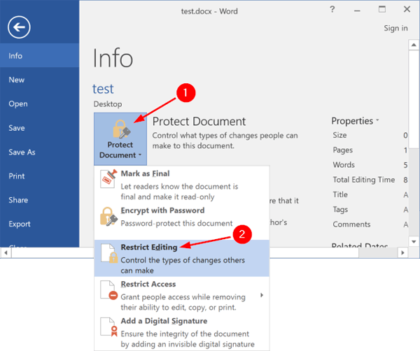
Task: Choose Open from the left sidebar
Action: click(x=18, y=104)
